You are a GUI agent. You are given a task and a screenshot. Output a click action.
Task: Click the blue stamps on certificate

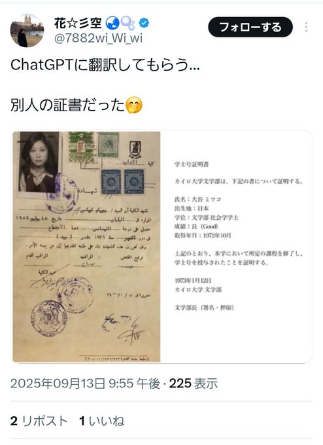tap(122, 182)
